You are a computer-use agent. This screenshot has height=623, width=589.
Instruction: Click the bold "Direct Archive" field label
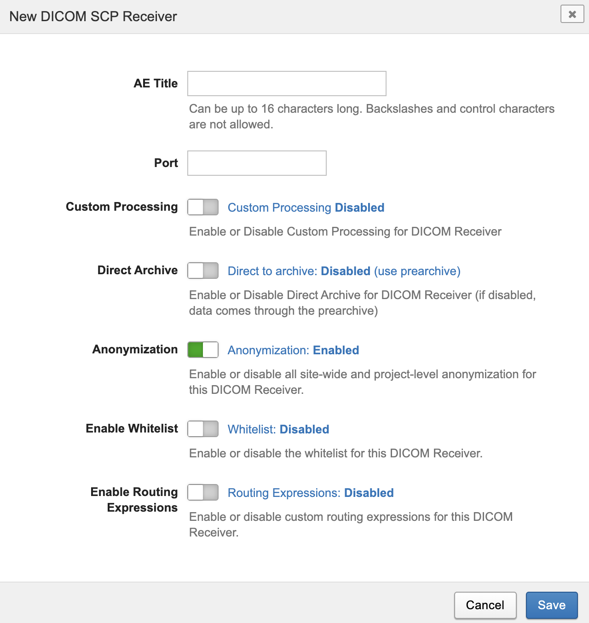137,270
